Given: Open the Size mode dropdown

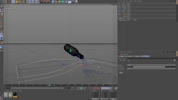Looking at the screenshot, I should tap(104, 99).
